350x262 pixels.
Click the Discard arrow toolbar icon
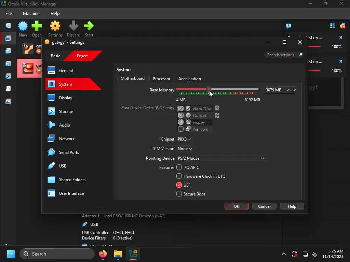coord(73,26)
